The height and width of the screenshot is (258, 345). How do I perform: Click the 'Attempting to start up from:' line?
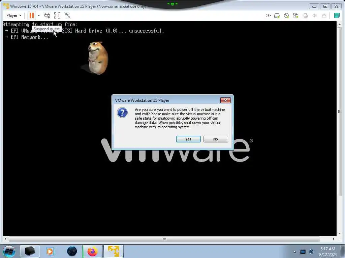(x=40, y=24)
